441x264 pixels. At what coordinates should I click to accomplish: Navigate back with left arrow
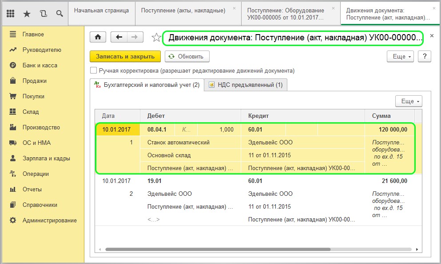pos(119,37)
